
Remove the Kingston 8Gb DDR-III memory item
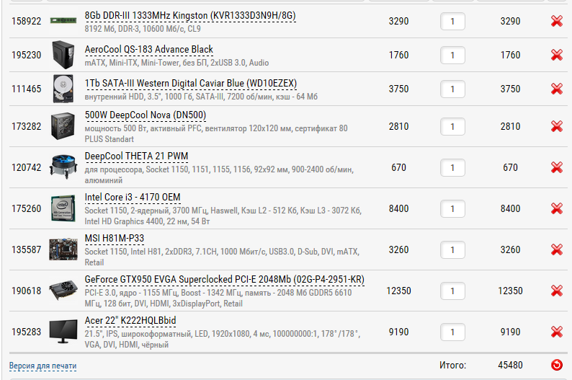point(556,22)
